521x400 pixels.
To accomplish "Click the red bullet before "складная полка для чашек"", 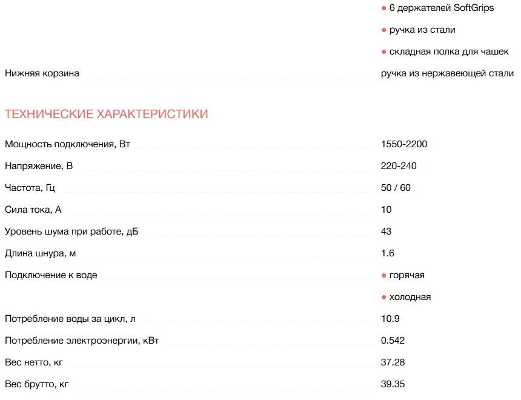I will pos(383,52).
